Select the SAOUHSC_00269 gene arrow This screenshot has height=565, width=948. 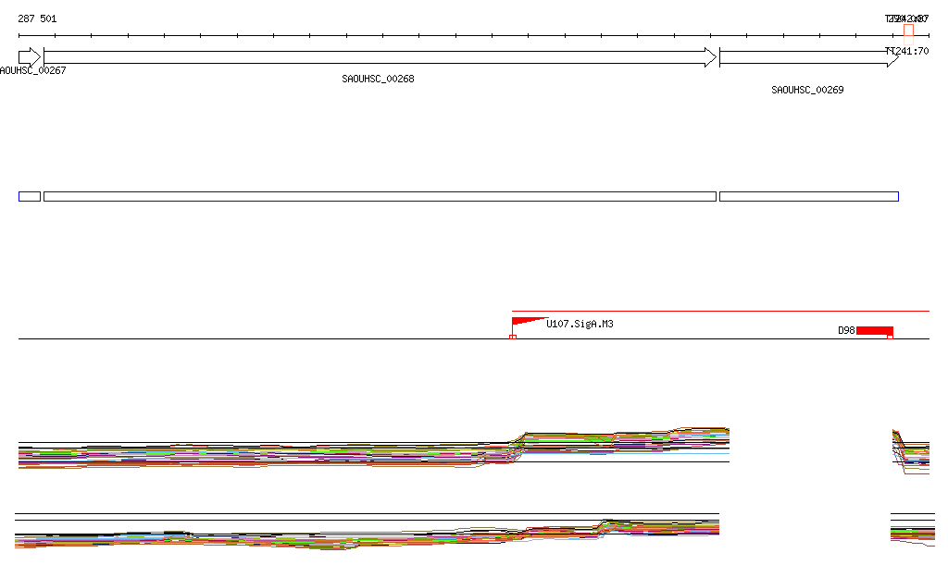click(x=809, y=57)
